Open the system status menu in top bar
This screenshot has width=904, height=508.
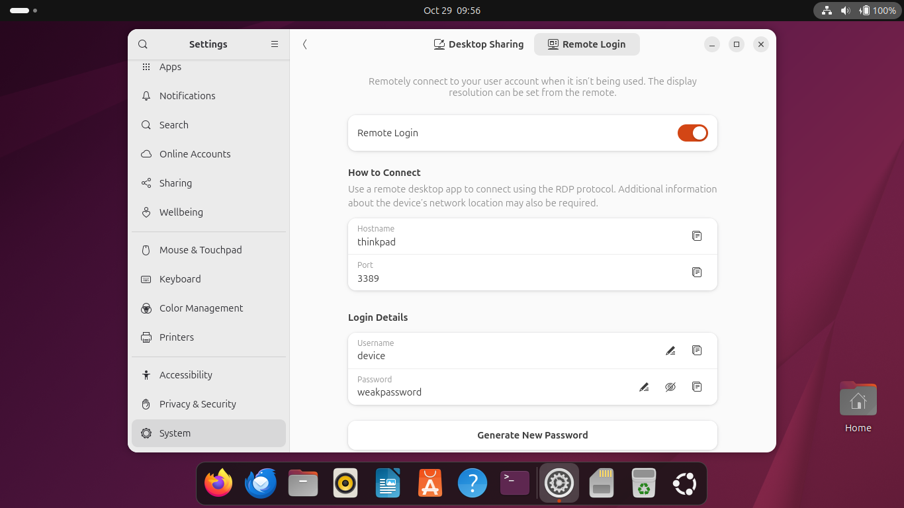pyautogui.click(x=858, y=11)
